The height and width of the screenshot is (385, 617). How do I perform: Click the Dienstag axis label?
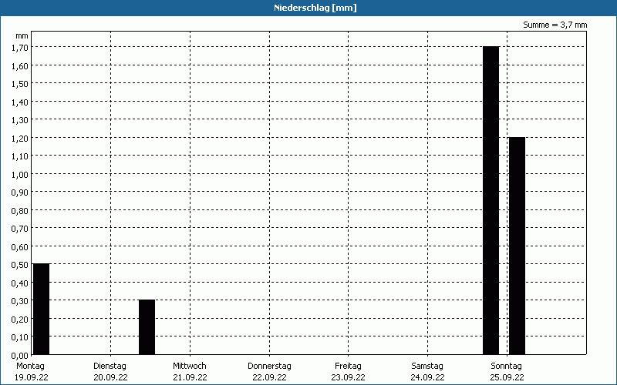110,367
